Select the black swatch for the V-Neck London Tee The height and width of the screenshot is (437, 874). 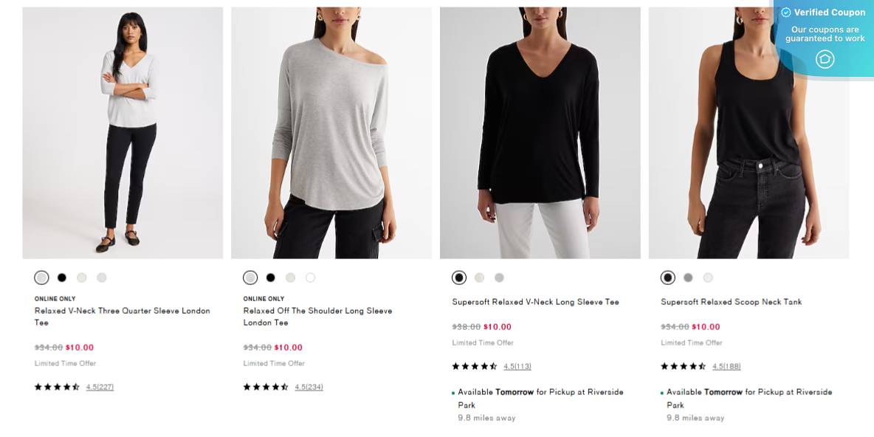click(x=61, y=278)
